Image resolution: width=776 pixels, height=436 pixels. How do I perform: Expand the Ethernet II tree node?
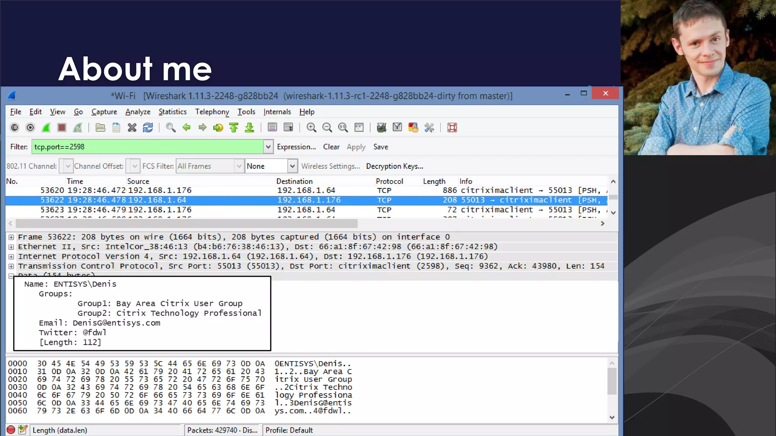(11, 247)
